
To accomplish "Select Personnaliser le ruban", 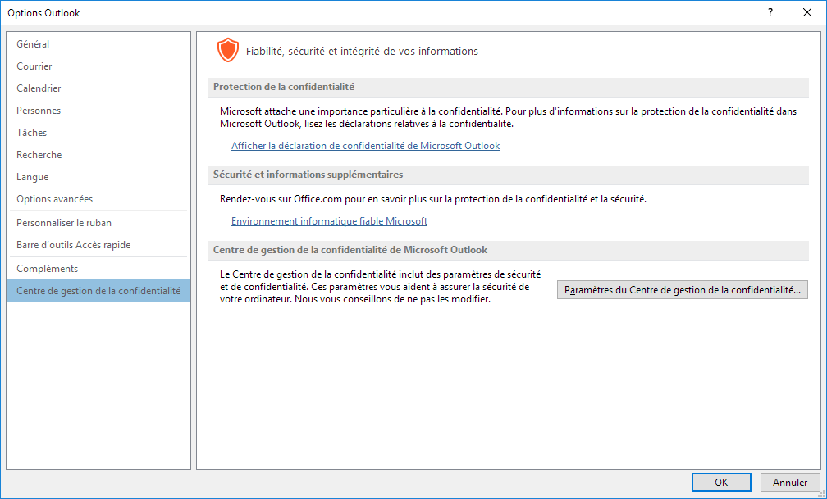I will pos(98,223).
